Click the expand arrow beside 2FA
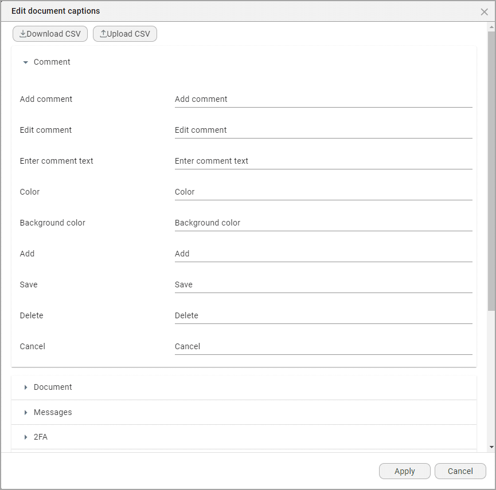 pyautogui.click(x=25, y=437)
